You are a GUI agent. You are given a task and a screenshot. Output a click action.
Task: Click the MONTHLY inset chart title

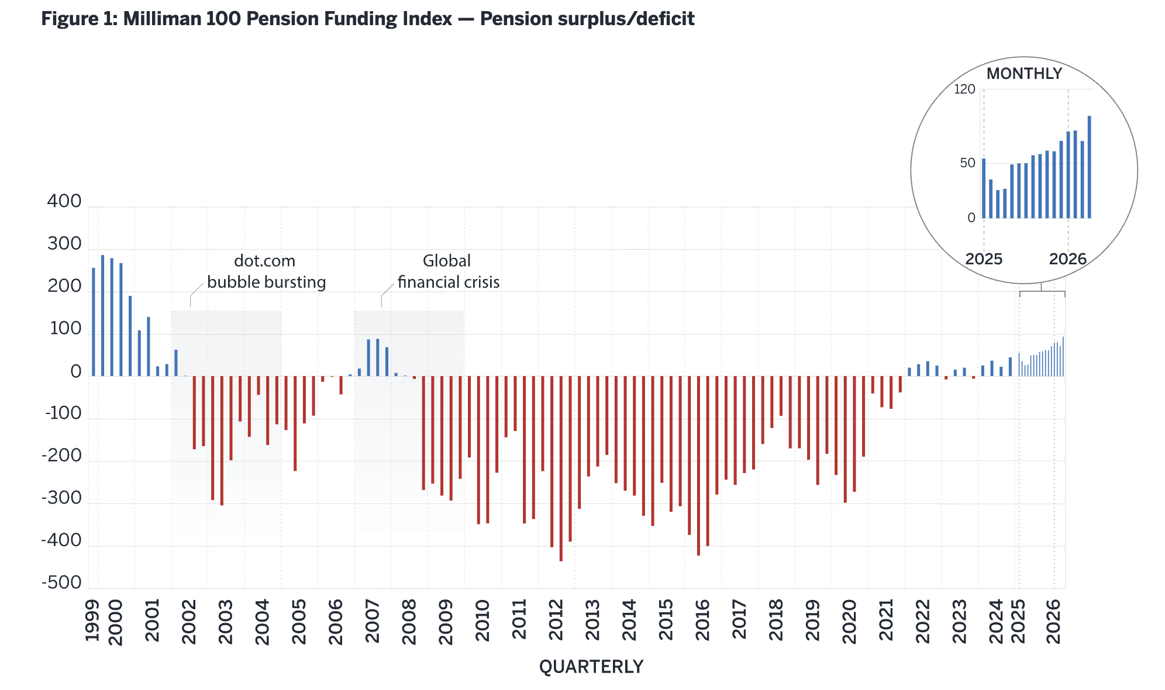pos(1023,74)
